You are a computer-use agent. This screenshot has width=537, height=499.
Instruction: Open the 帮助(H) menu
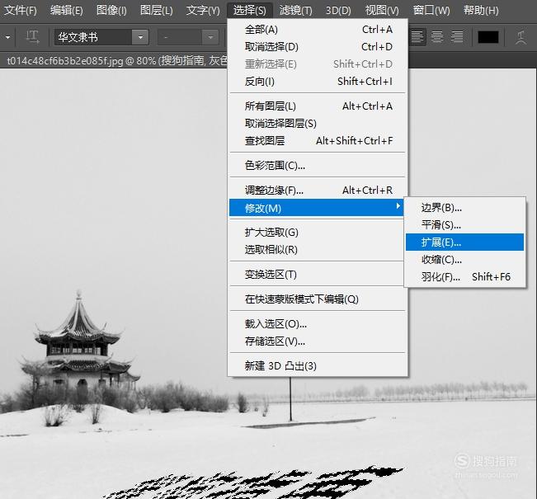(x=481, y=10)
